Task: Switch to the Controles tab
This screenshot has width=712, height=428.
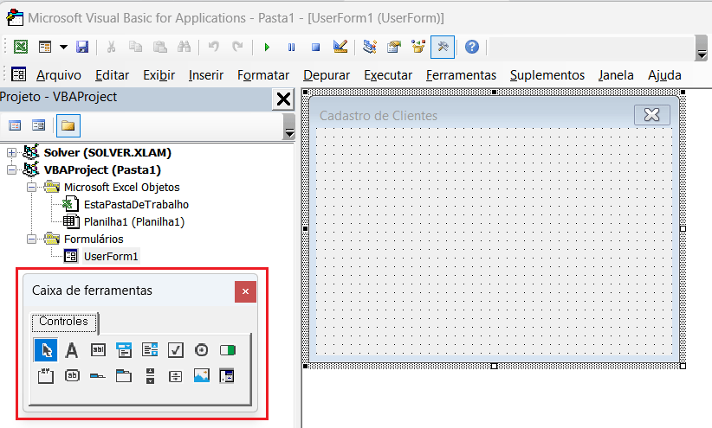Action: click(x=64, y=322)
